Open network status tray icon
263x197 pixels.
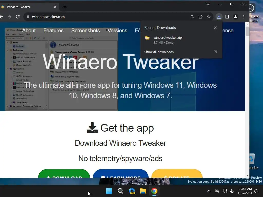(225, 191)
